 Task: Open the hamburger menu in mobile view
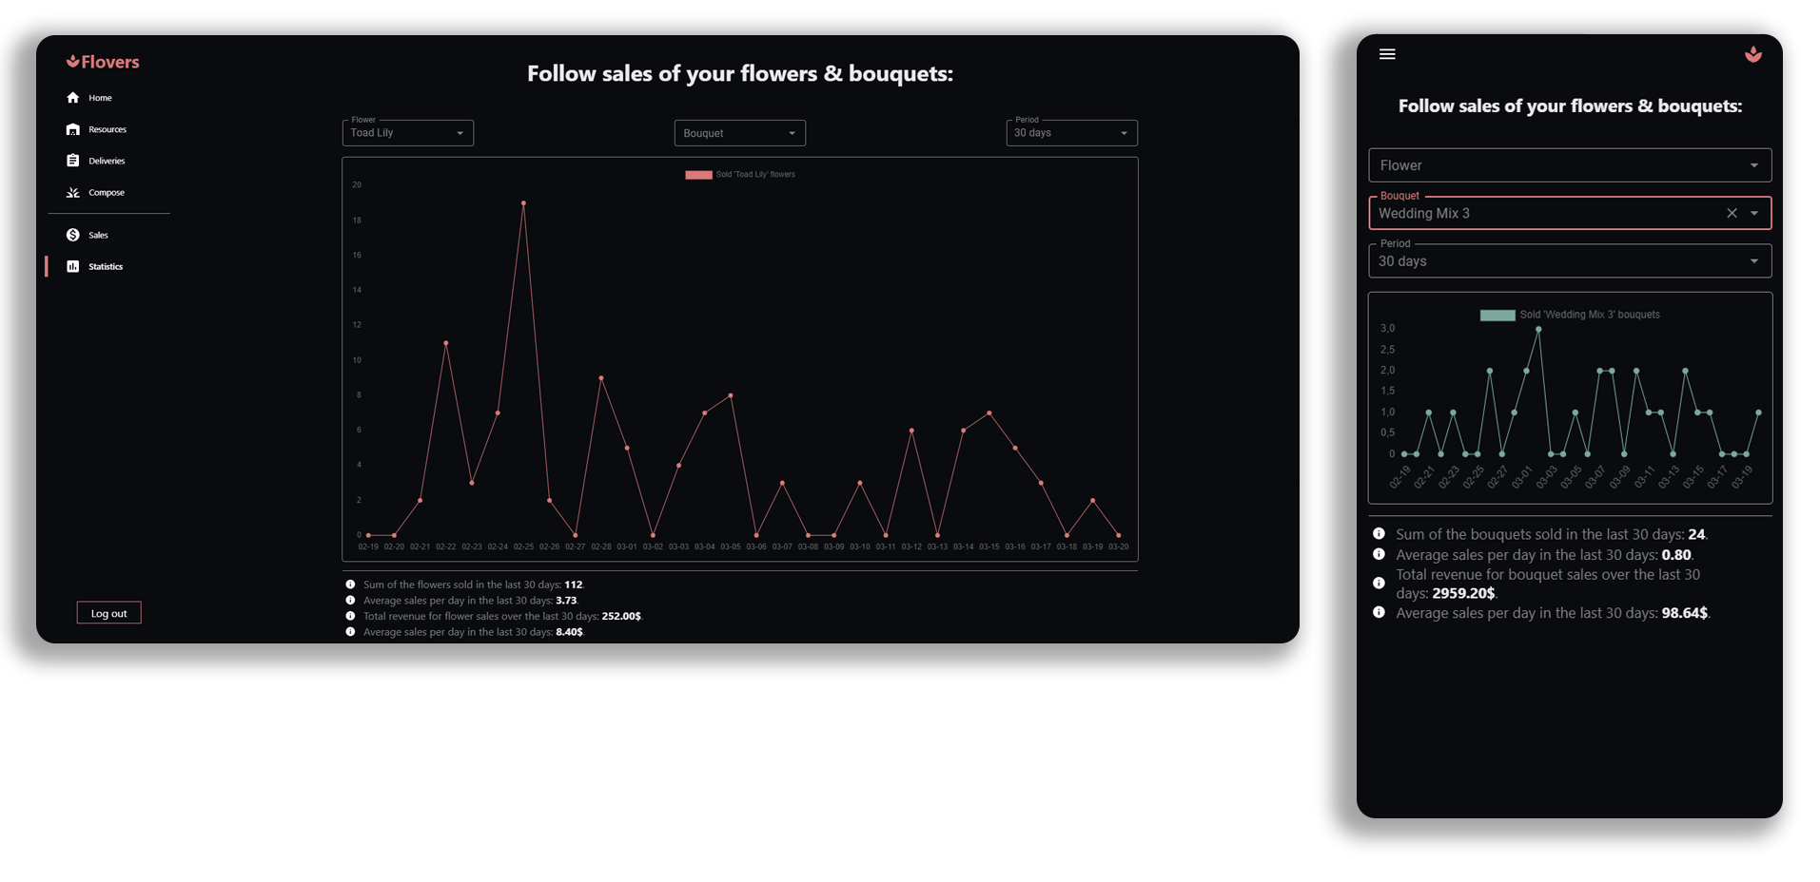tap(1387, 54)
